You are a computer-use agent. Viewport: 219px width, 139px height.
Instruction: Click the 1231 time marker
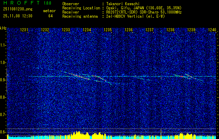click(24, 30)
